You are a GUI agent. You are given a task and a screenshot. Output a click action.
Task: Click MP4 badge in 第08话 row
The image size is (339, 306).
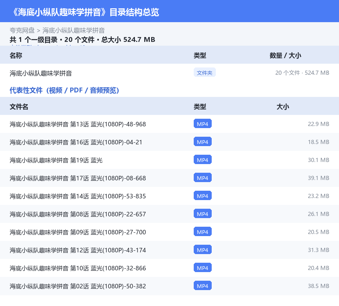[x=203, y=214]
